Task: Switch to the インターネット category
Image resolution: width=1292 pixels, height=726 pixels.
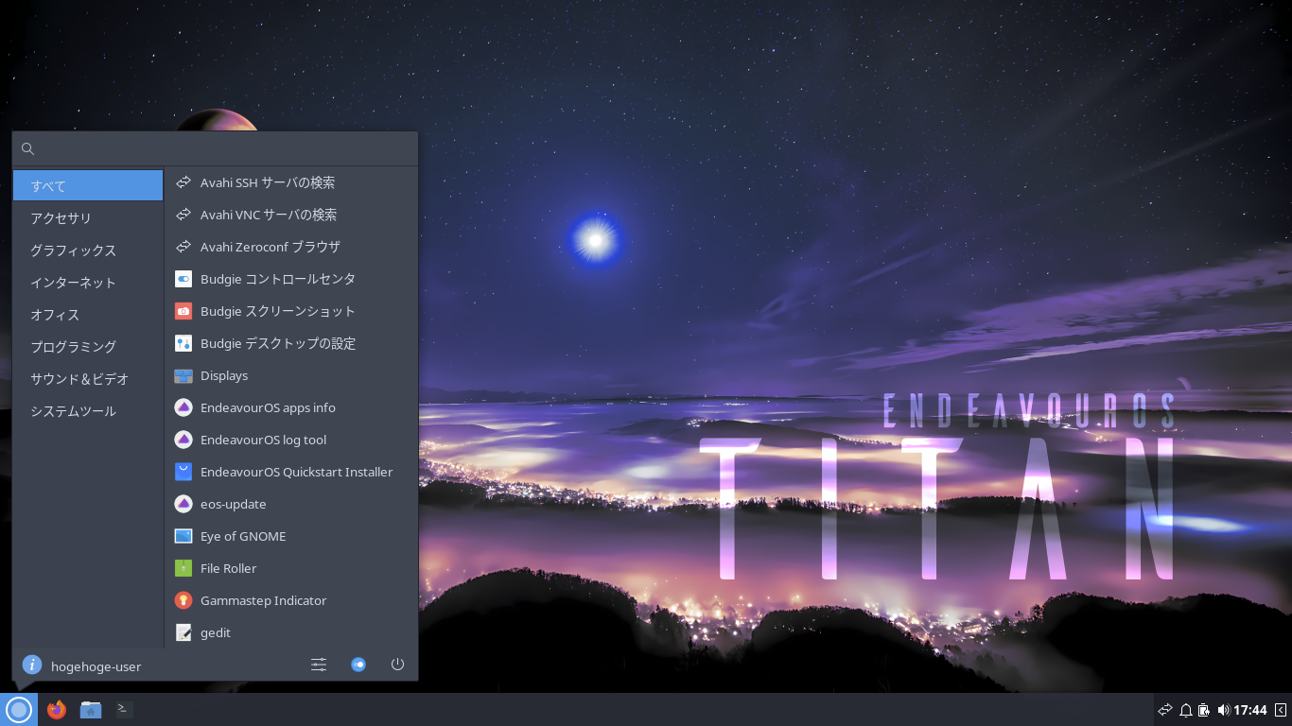Action: tap(88, 282)
